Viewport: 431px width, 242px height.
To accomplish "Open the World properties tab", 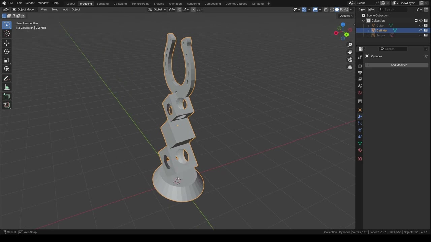I will (360, 93).
